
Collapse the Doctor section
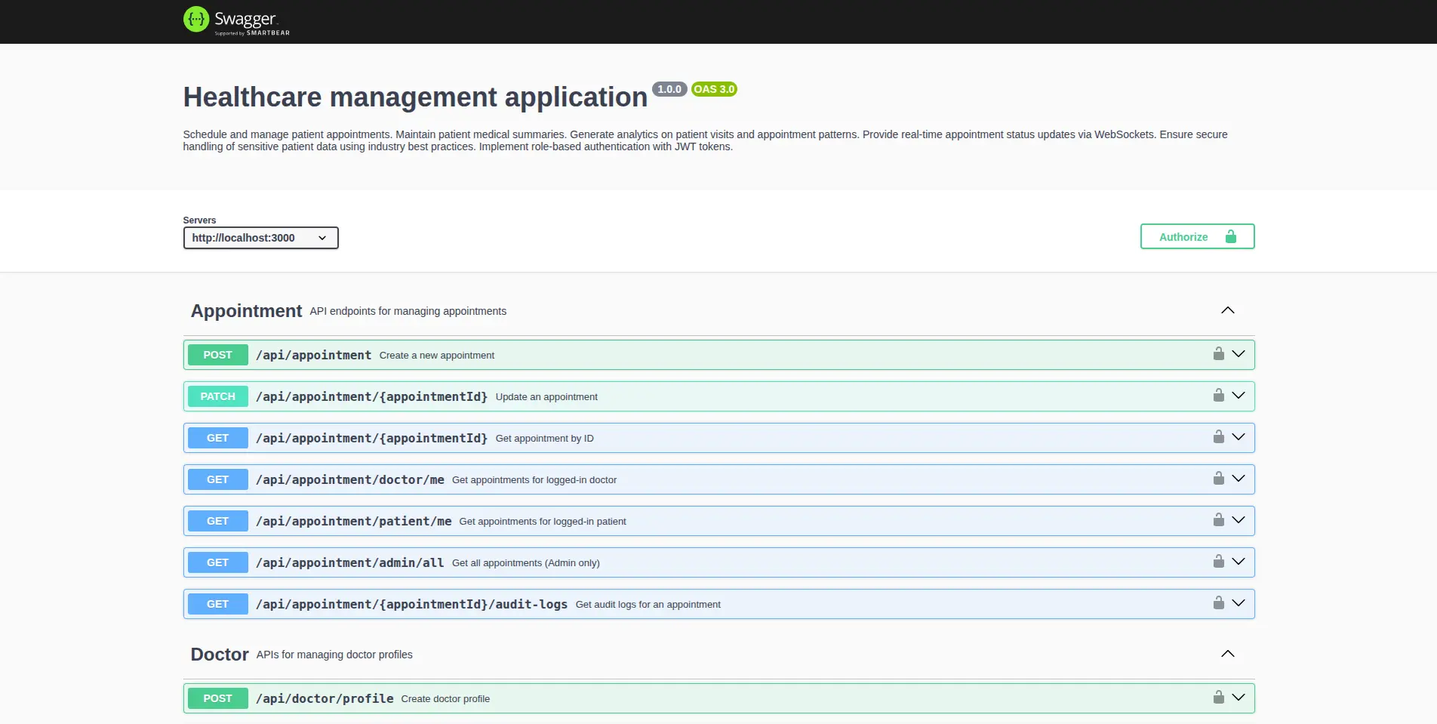tap(1228, 654)
